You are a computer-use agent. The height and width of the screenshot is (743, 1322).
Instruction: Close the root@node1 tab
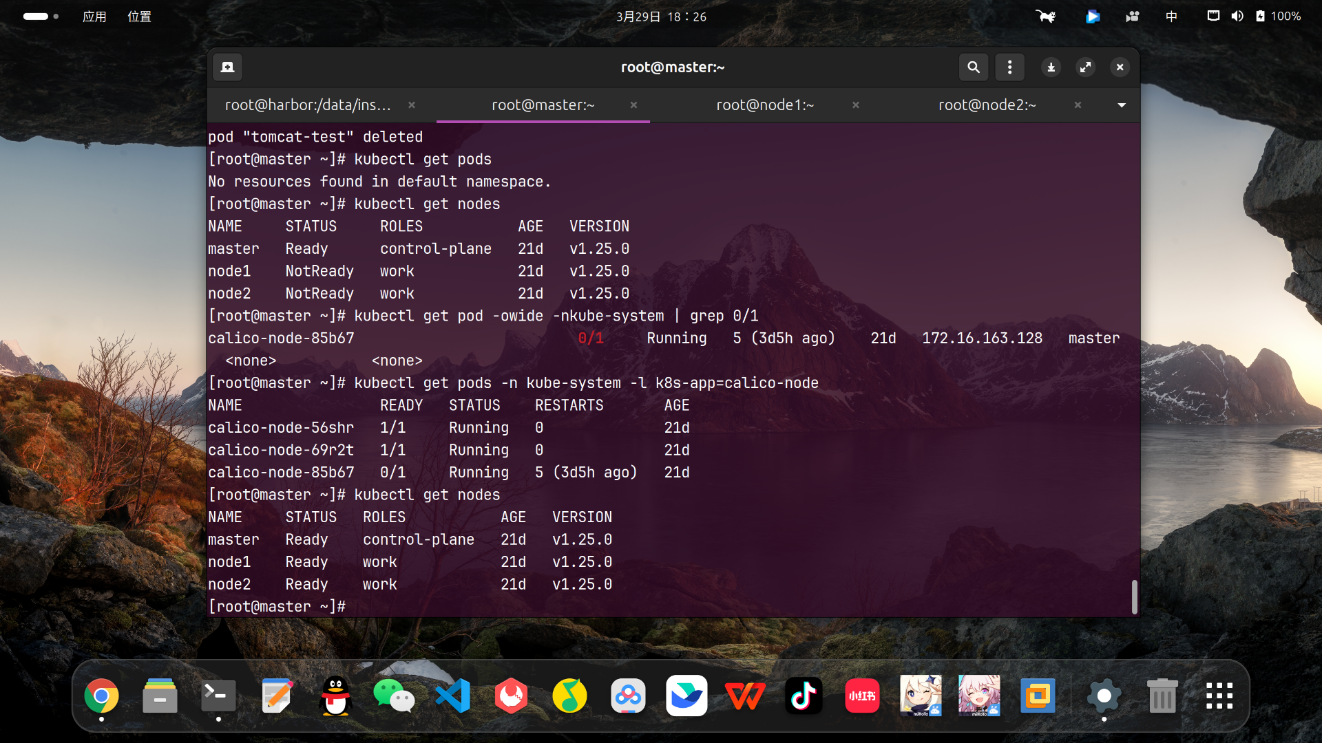856,105
